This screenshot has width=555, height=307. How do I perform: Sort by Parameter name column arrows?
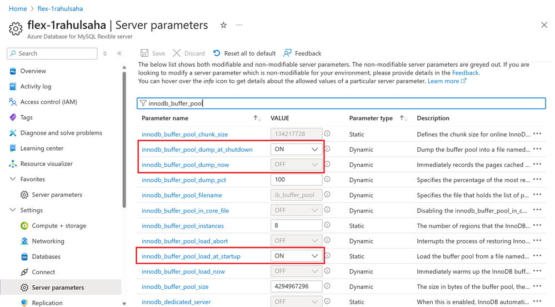pos(257,118)
